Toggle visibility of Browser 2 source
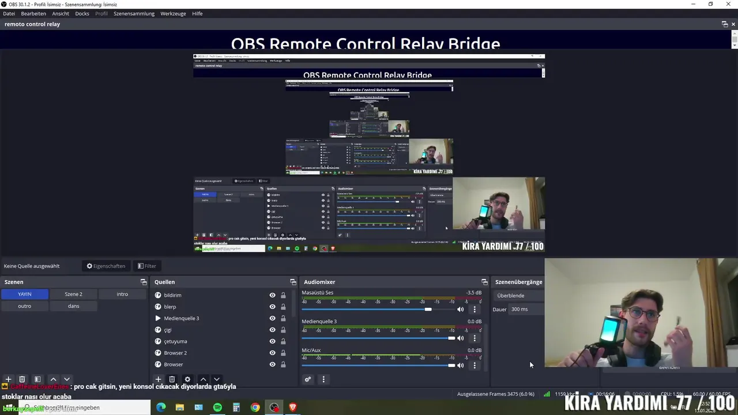 pyautogui.click(x=272, y=353)
